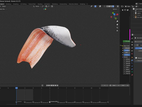Switch to the UV Editing workspace tab
This screenshot has height=107, width=142.
[x=23, y=4]
